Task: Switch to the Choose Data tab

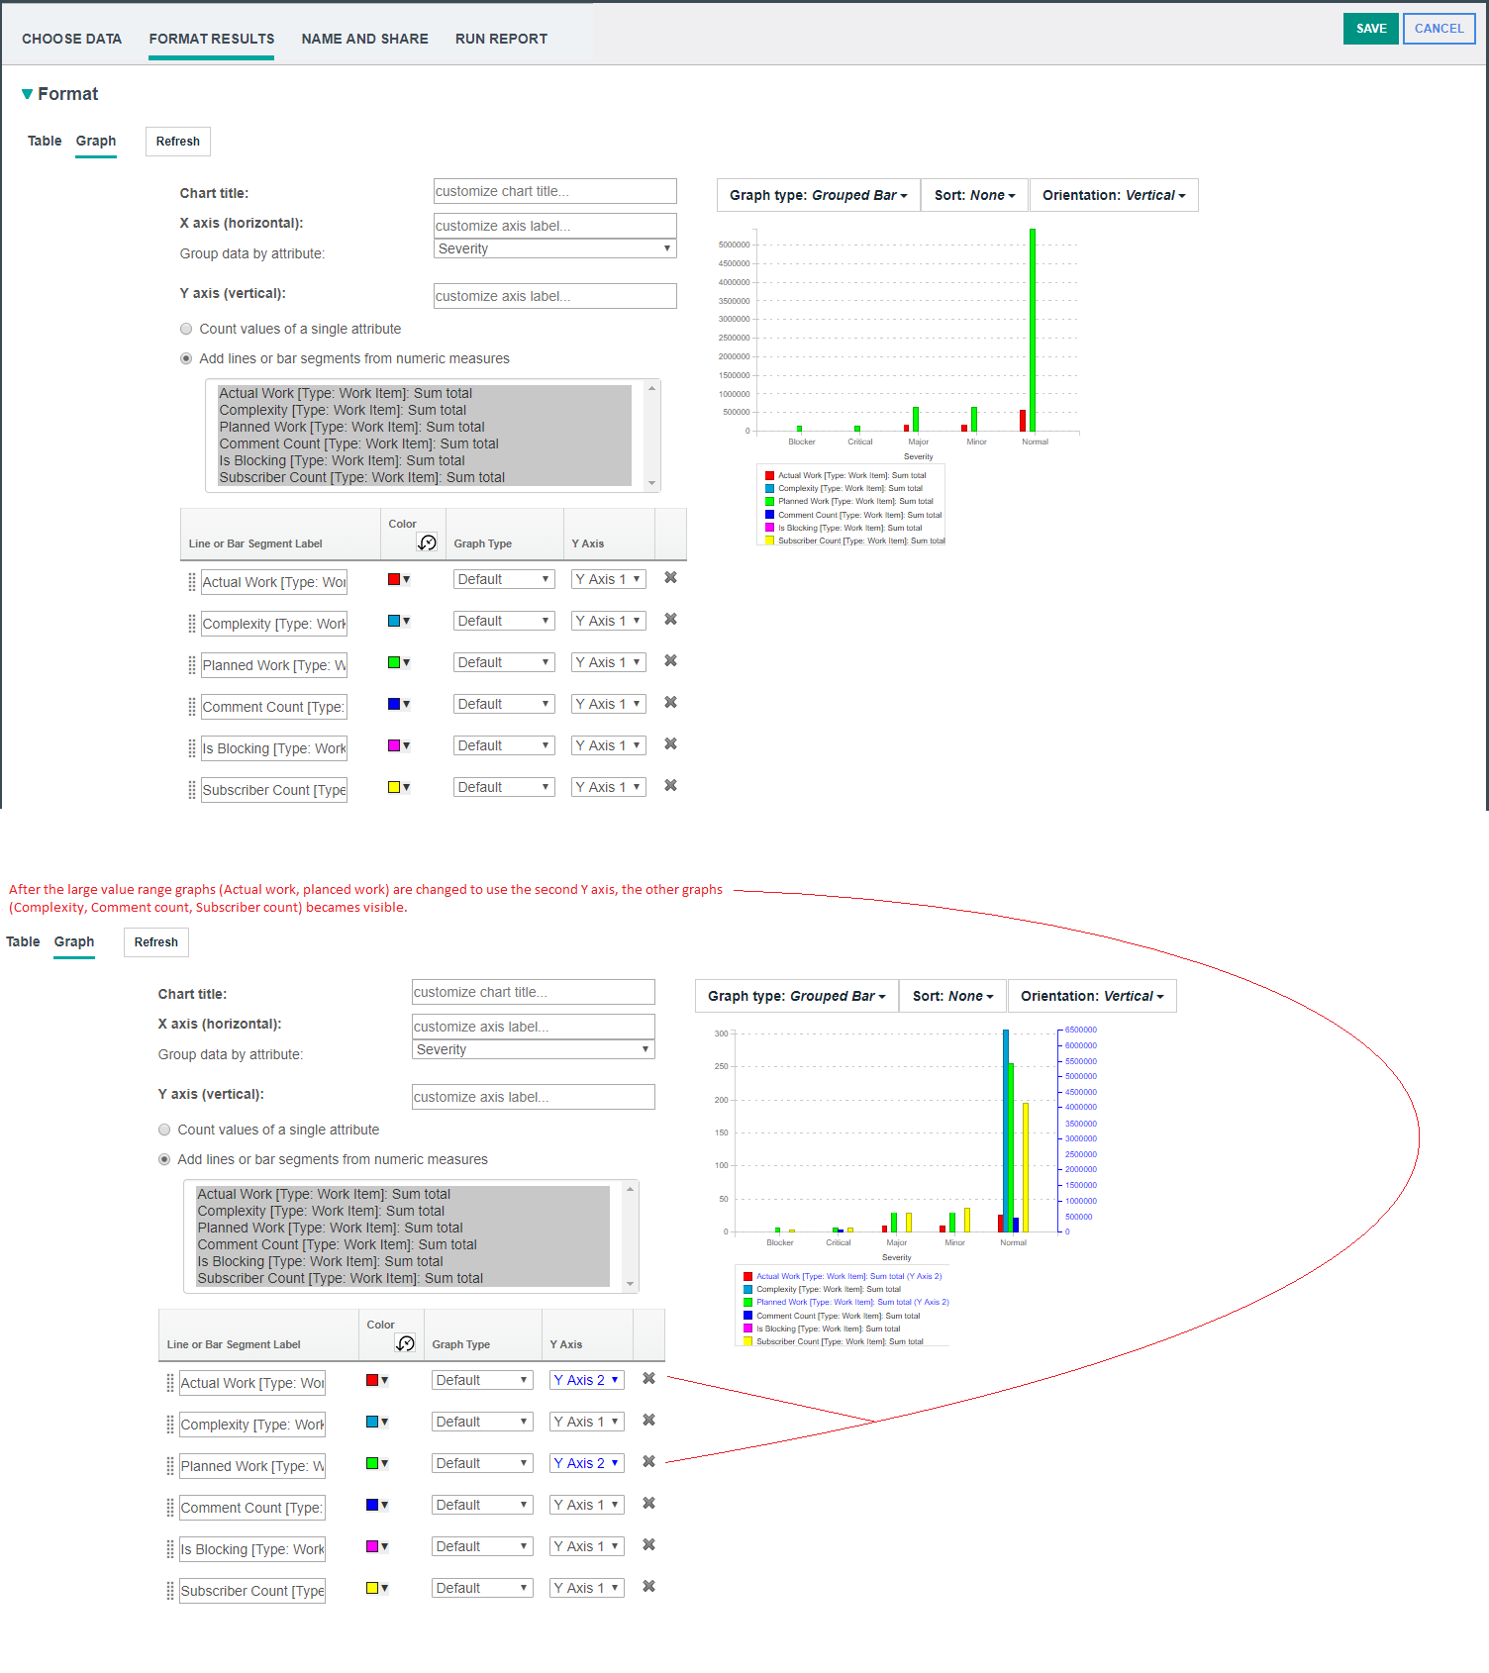Action: point(71,40)
